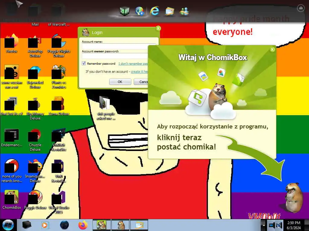Image resolution: width=309 pixels, height=231 pixels.
Task: Open the VM0b0t KevinSite desktop shortcut
Action: [x=59, y=140]
